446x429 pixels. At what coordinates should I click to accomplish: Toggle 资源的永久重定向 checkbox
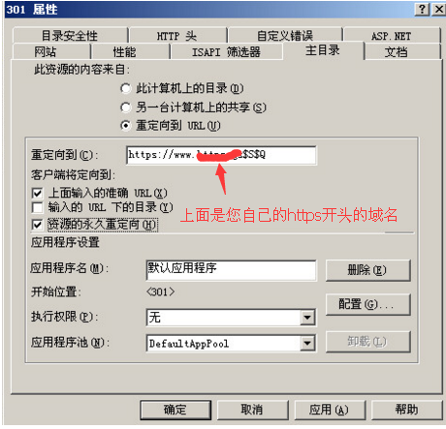click(x=37, y=225)
